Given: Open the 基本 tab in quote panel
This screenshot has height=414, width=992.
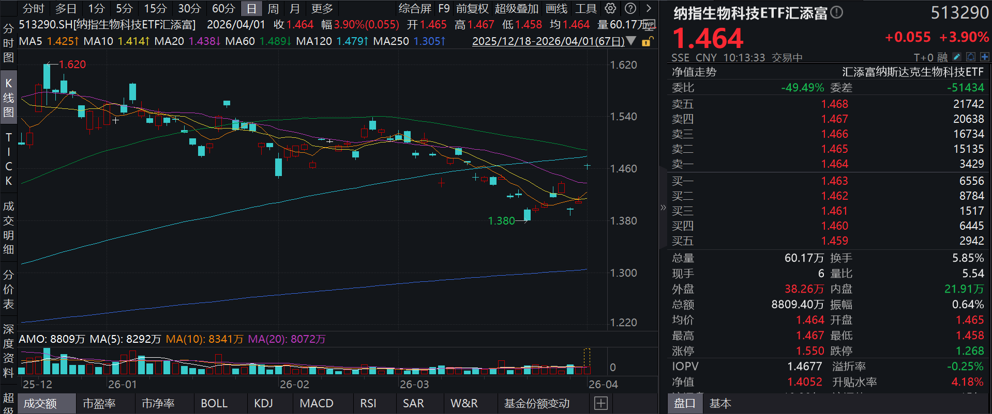Looking at the screenshot, I should point(720,403).
